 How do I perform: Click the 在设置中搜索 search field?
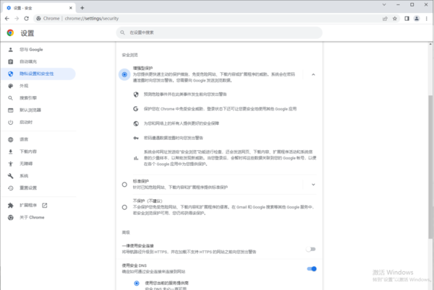[217, 32]
